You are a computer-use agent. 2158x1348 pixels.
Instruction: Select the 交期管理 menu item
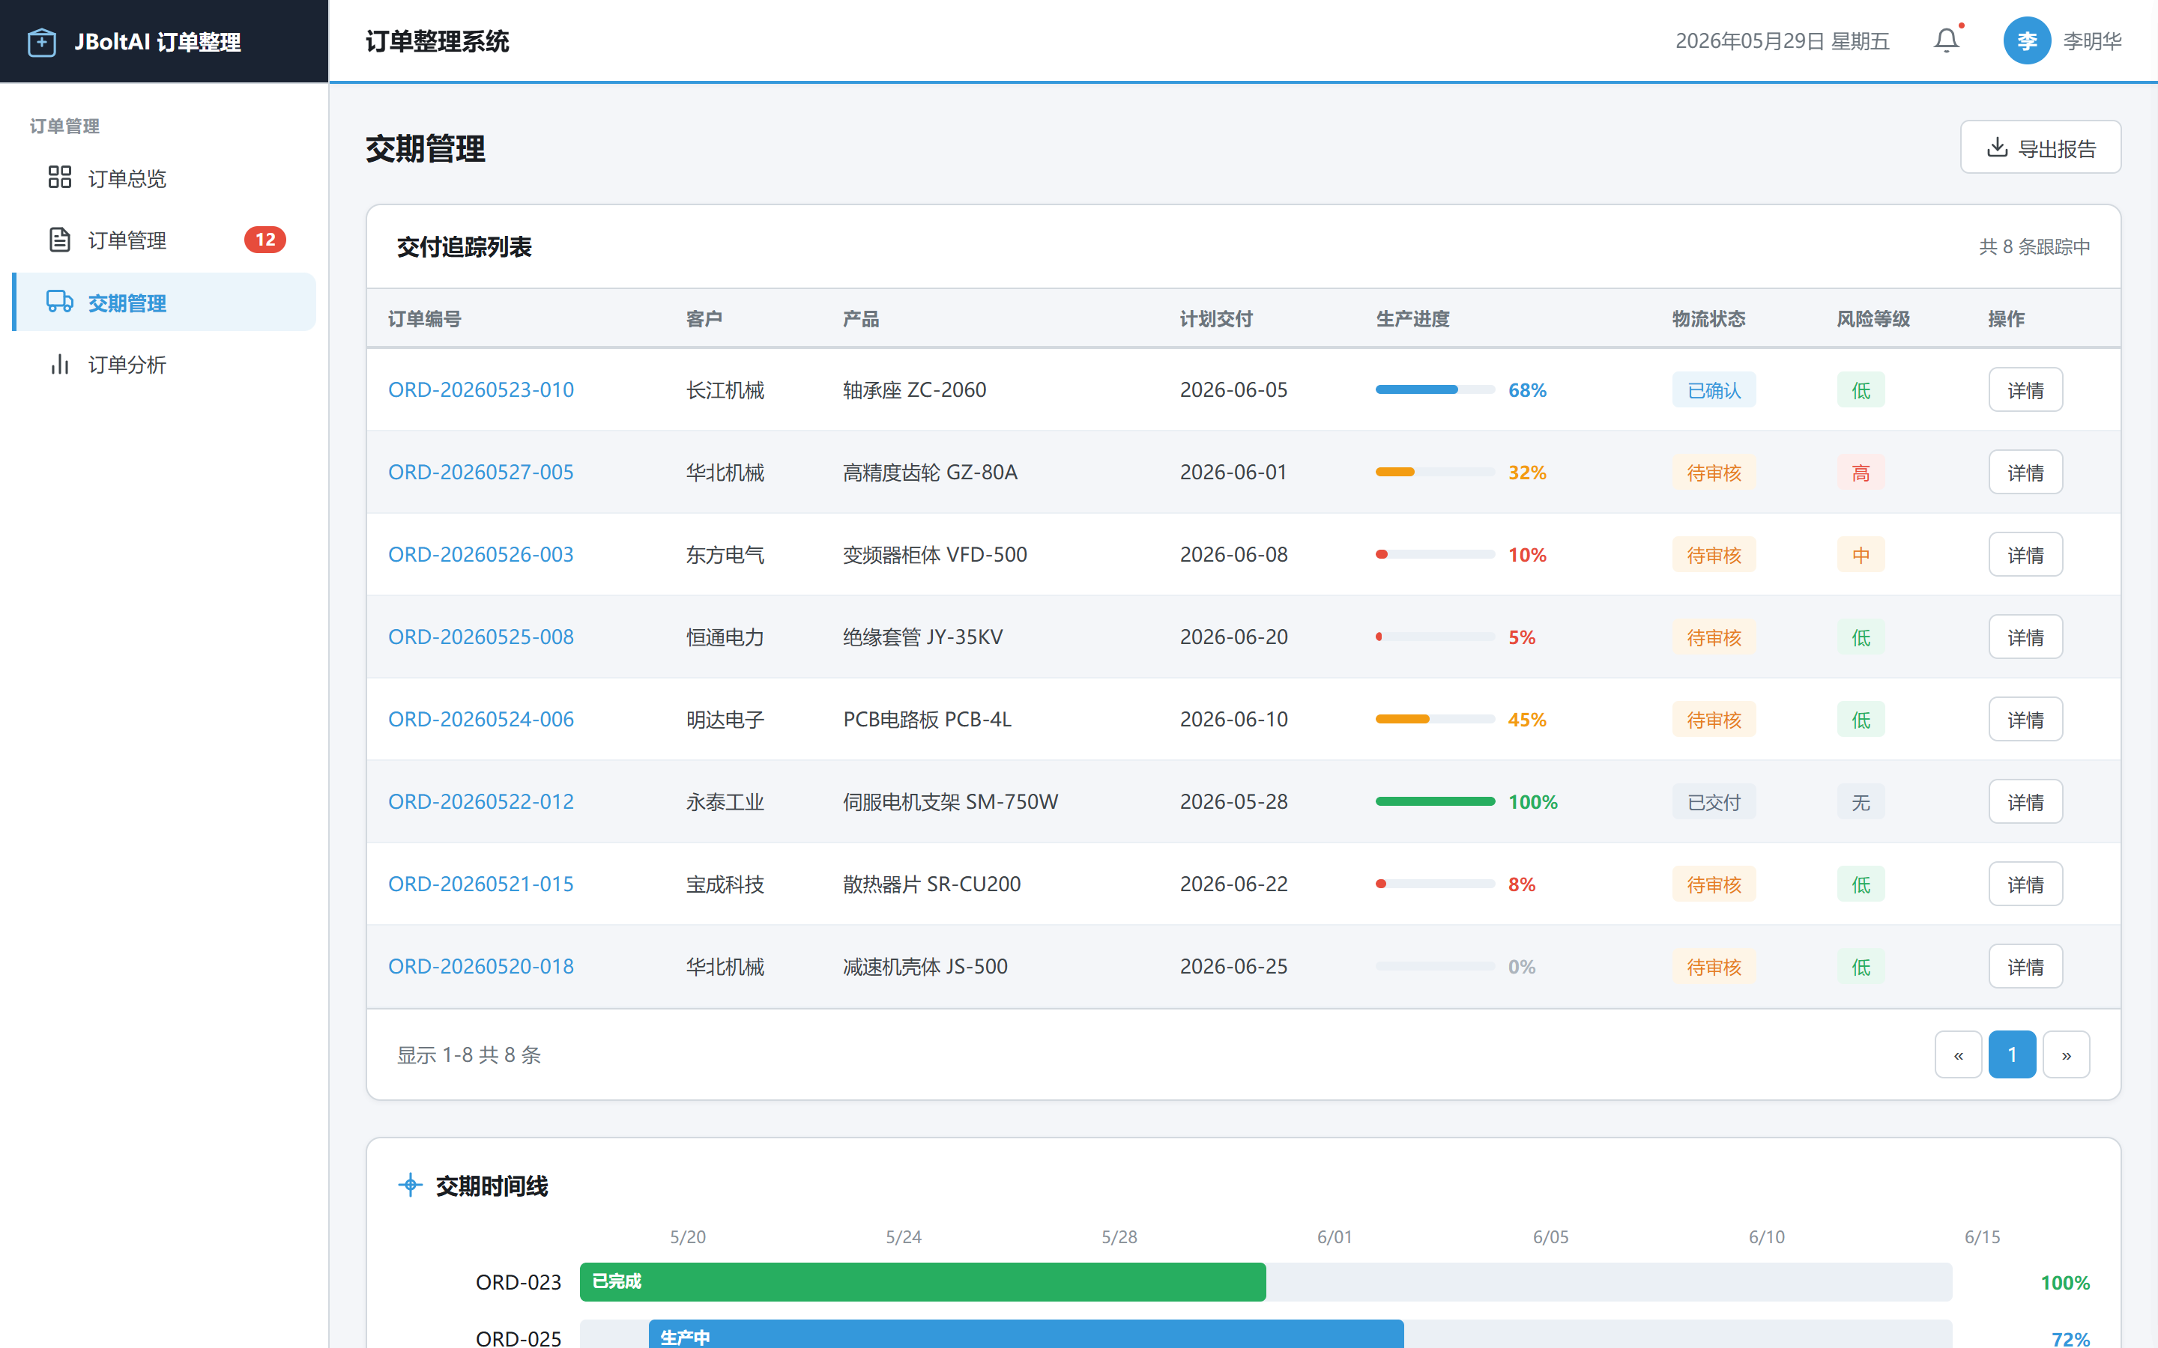coord(164,303)
